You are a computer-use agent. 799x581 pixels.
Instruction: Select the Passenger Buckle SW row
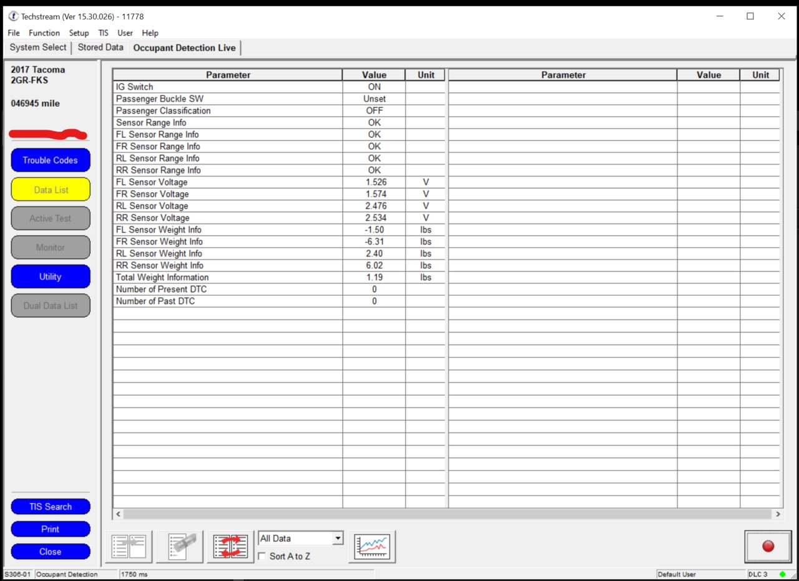point(279,99)
